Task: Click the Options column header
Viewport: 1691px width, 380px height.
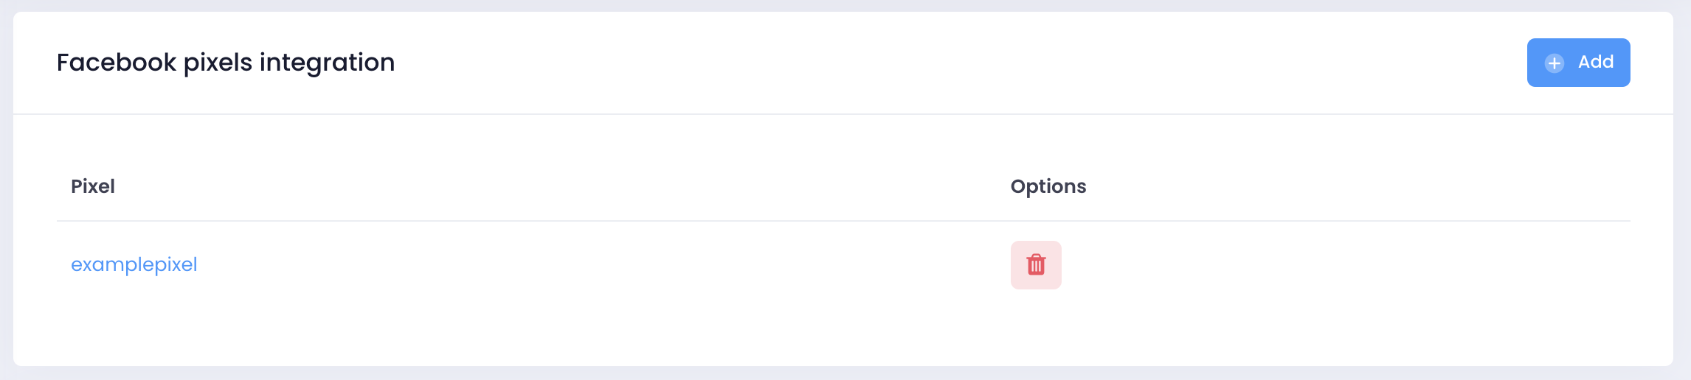Action: click(1048, 186)
